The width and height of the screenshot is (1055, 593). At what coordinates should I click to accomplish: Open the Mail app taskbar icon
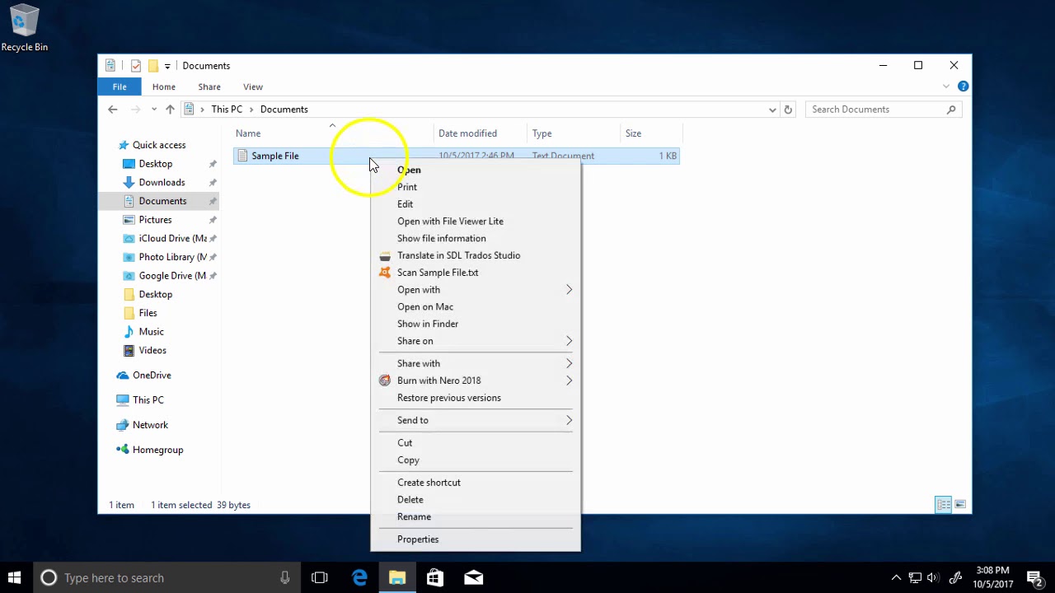tap(473, 578)
